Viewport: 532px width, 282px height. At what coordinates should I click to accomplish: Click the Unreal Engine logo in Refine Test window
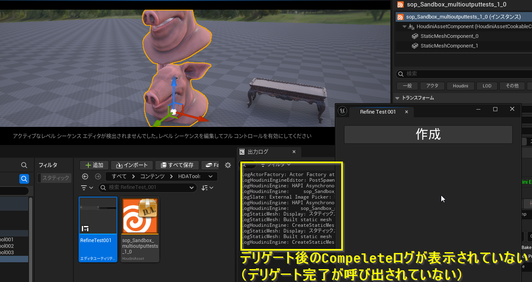coord(342,111)
